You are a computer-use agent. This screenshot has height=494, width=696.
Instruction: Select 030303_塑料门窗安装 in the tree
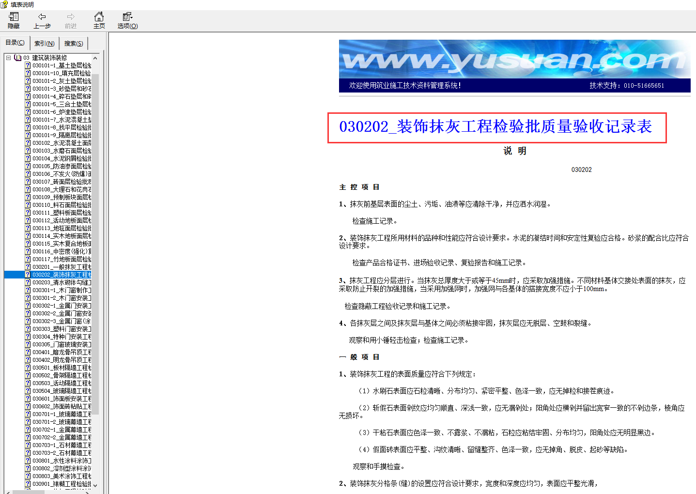(62, 329)
